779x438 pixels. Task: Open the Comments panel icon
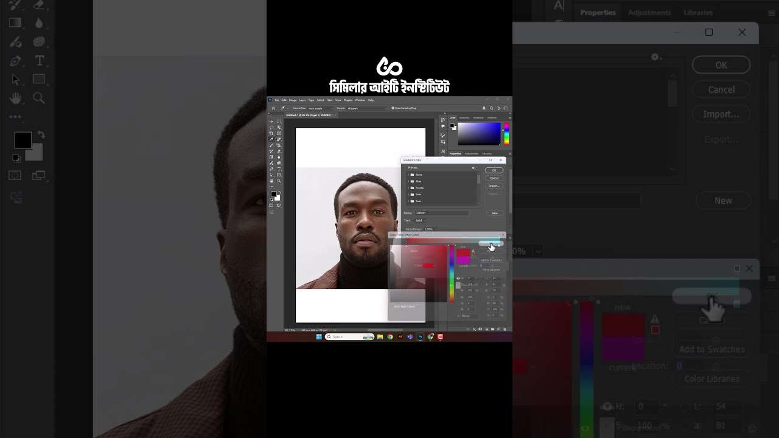443,127
